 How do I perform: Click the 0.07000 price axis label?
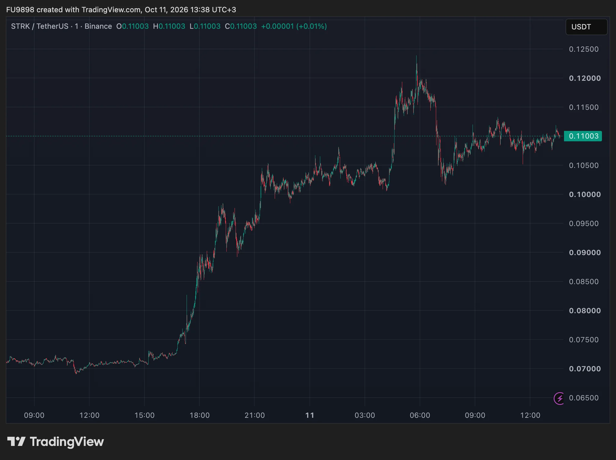(584, 369)
